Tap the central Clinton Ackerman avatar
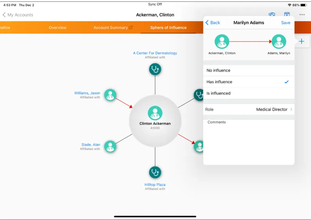 155,113
